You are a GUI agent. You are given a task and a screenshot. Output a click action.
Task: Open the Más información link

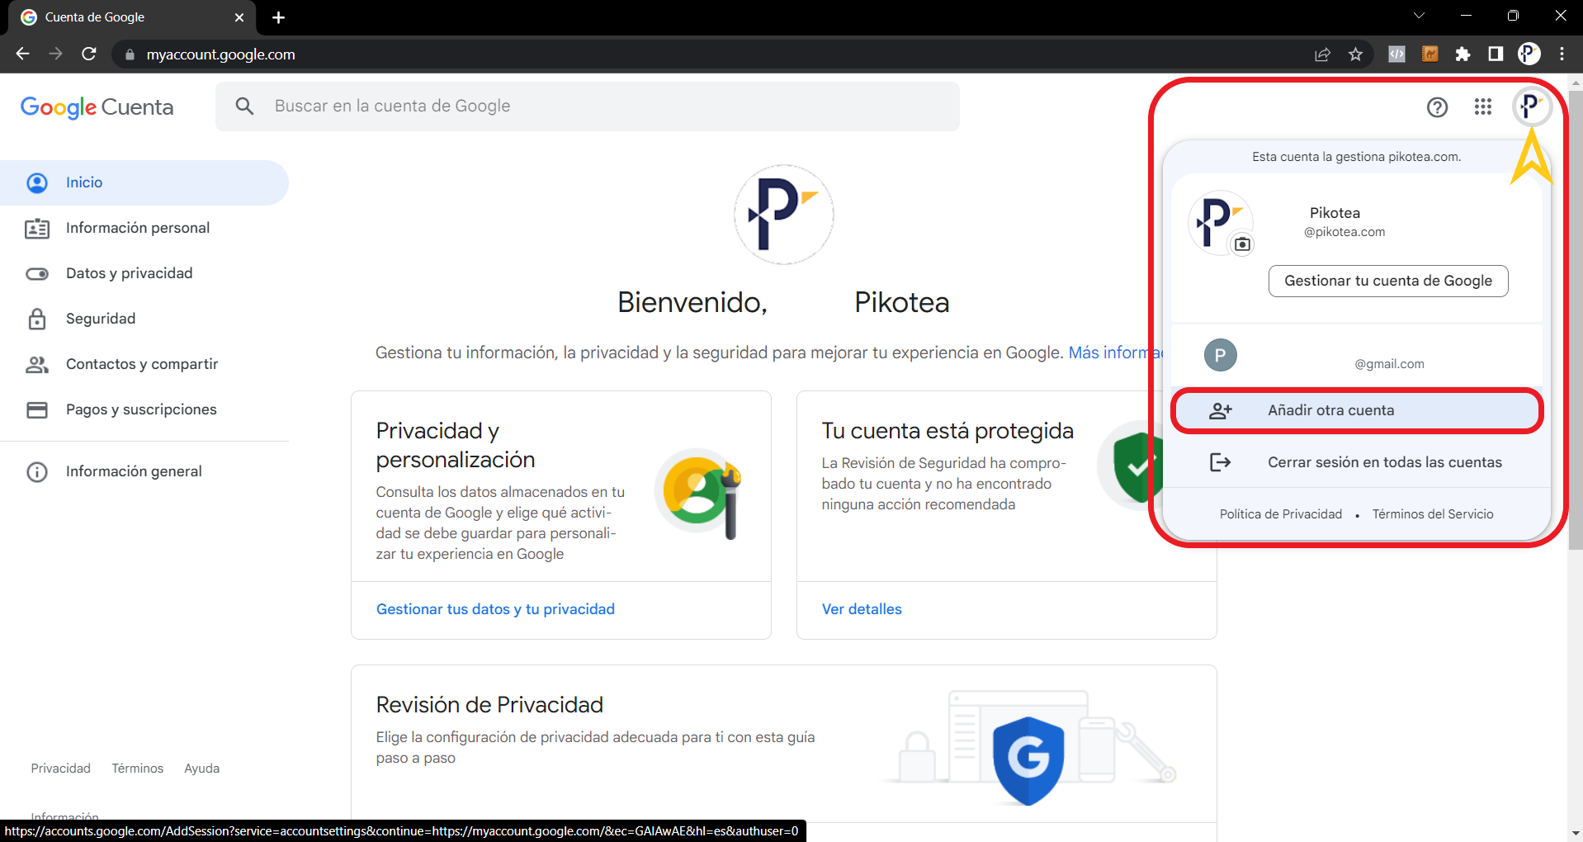pos(1116,352)
